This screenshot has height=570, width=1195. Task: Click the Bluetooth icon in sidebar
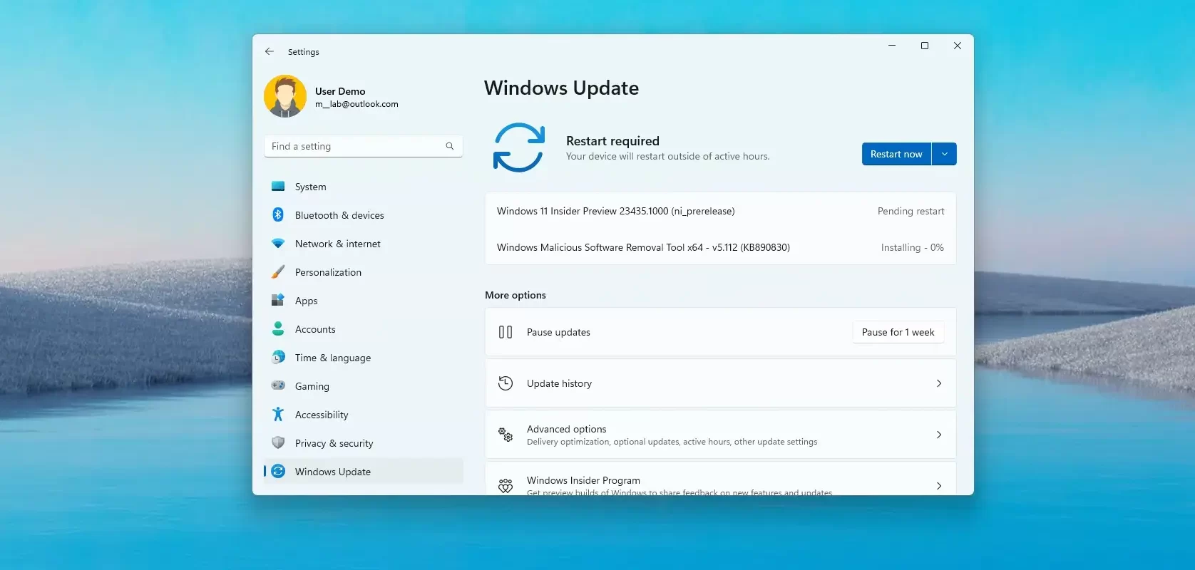pyautogui.click(x=278, y=214)
